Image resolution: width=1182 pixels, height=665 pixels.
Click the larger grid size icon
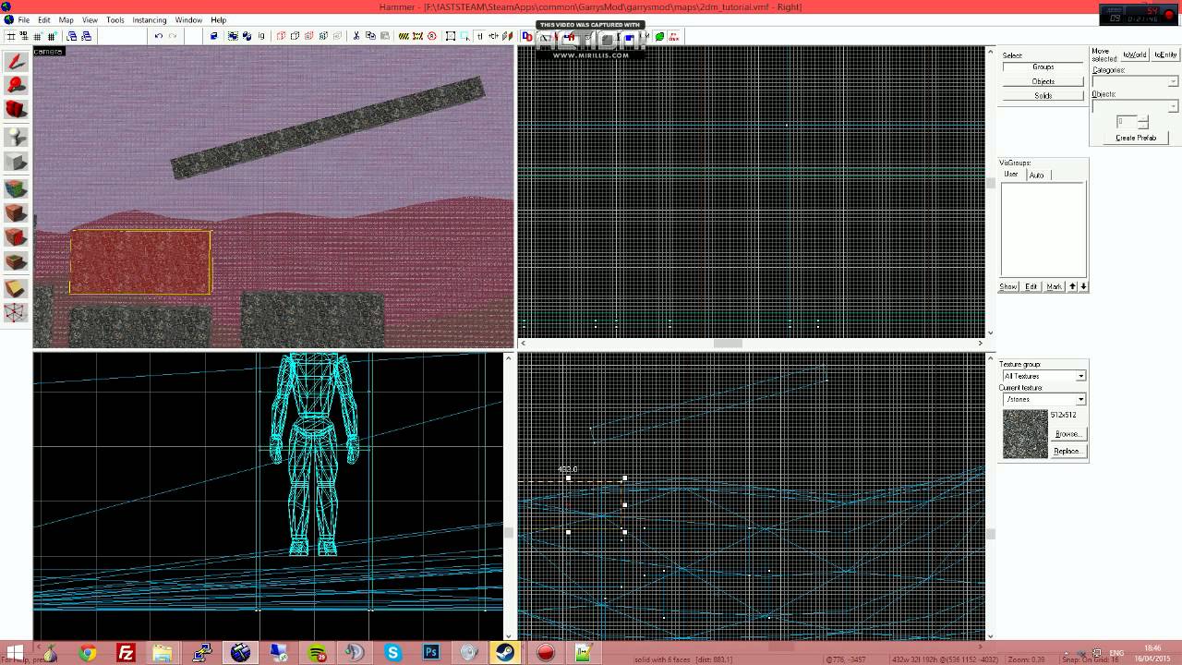point(52,36)
